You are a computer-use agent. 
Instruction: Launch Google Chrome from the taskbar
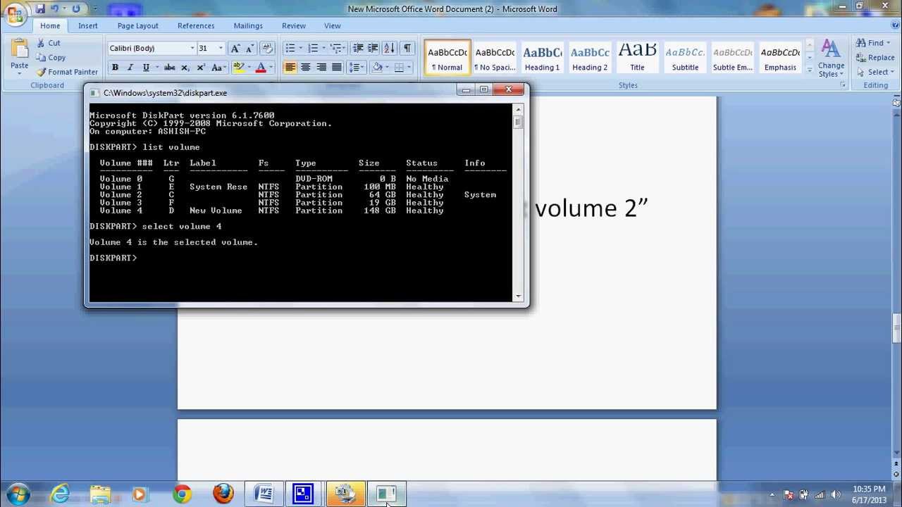tap(182, 494)
